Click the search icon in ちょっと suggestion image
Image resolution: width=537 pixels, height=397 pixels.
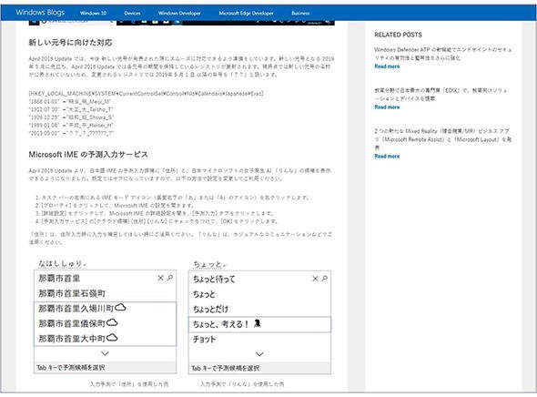[325, 279]
